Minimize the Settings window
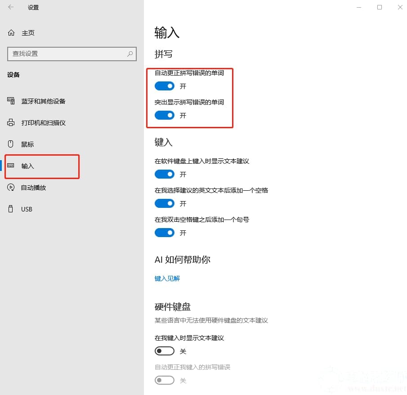The image size is (407, 395). click(x=359, y=7)
